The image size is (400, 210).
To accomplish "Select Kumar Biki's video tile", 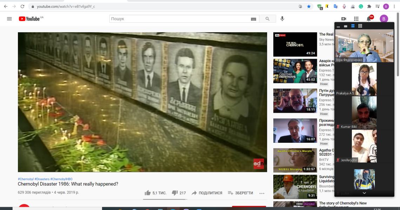I will 364,113.
